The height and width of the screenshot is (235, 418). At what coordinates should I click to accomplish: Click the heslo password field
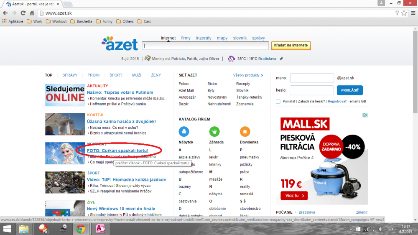click(312, 90)
